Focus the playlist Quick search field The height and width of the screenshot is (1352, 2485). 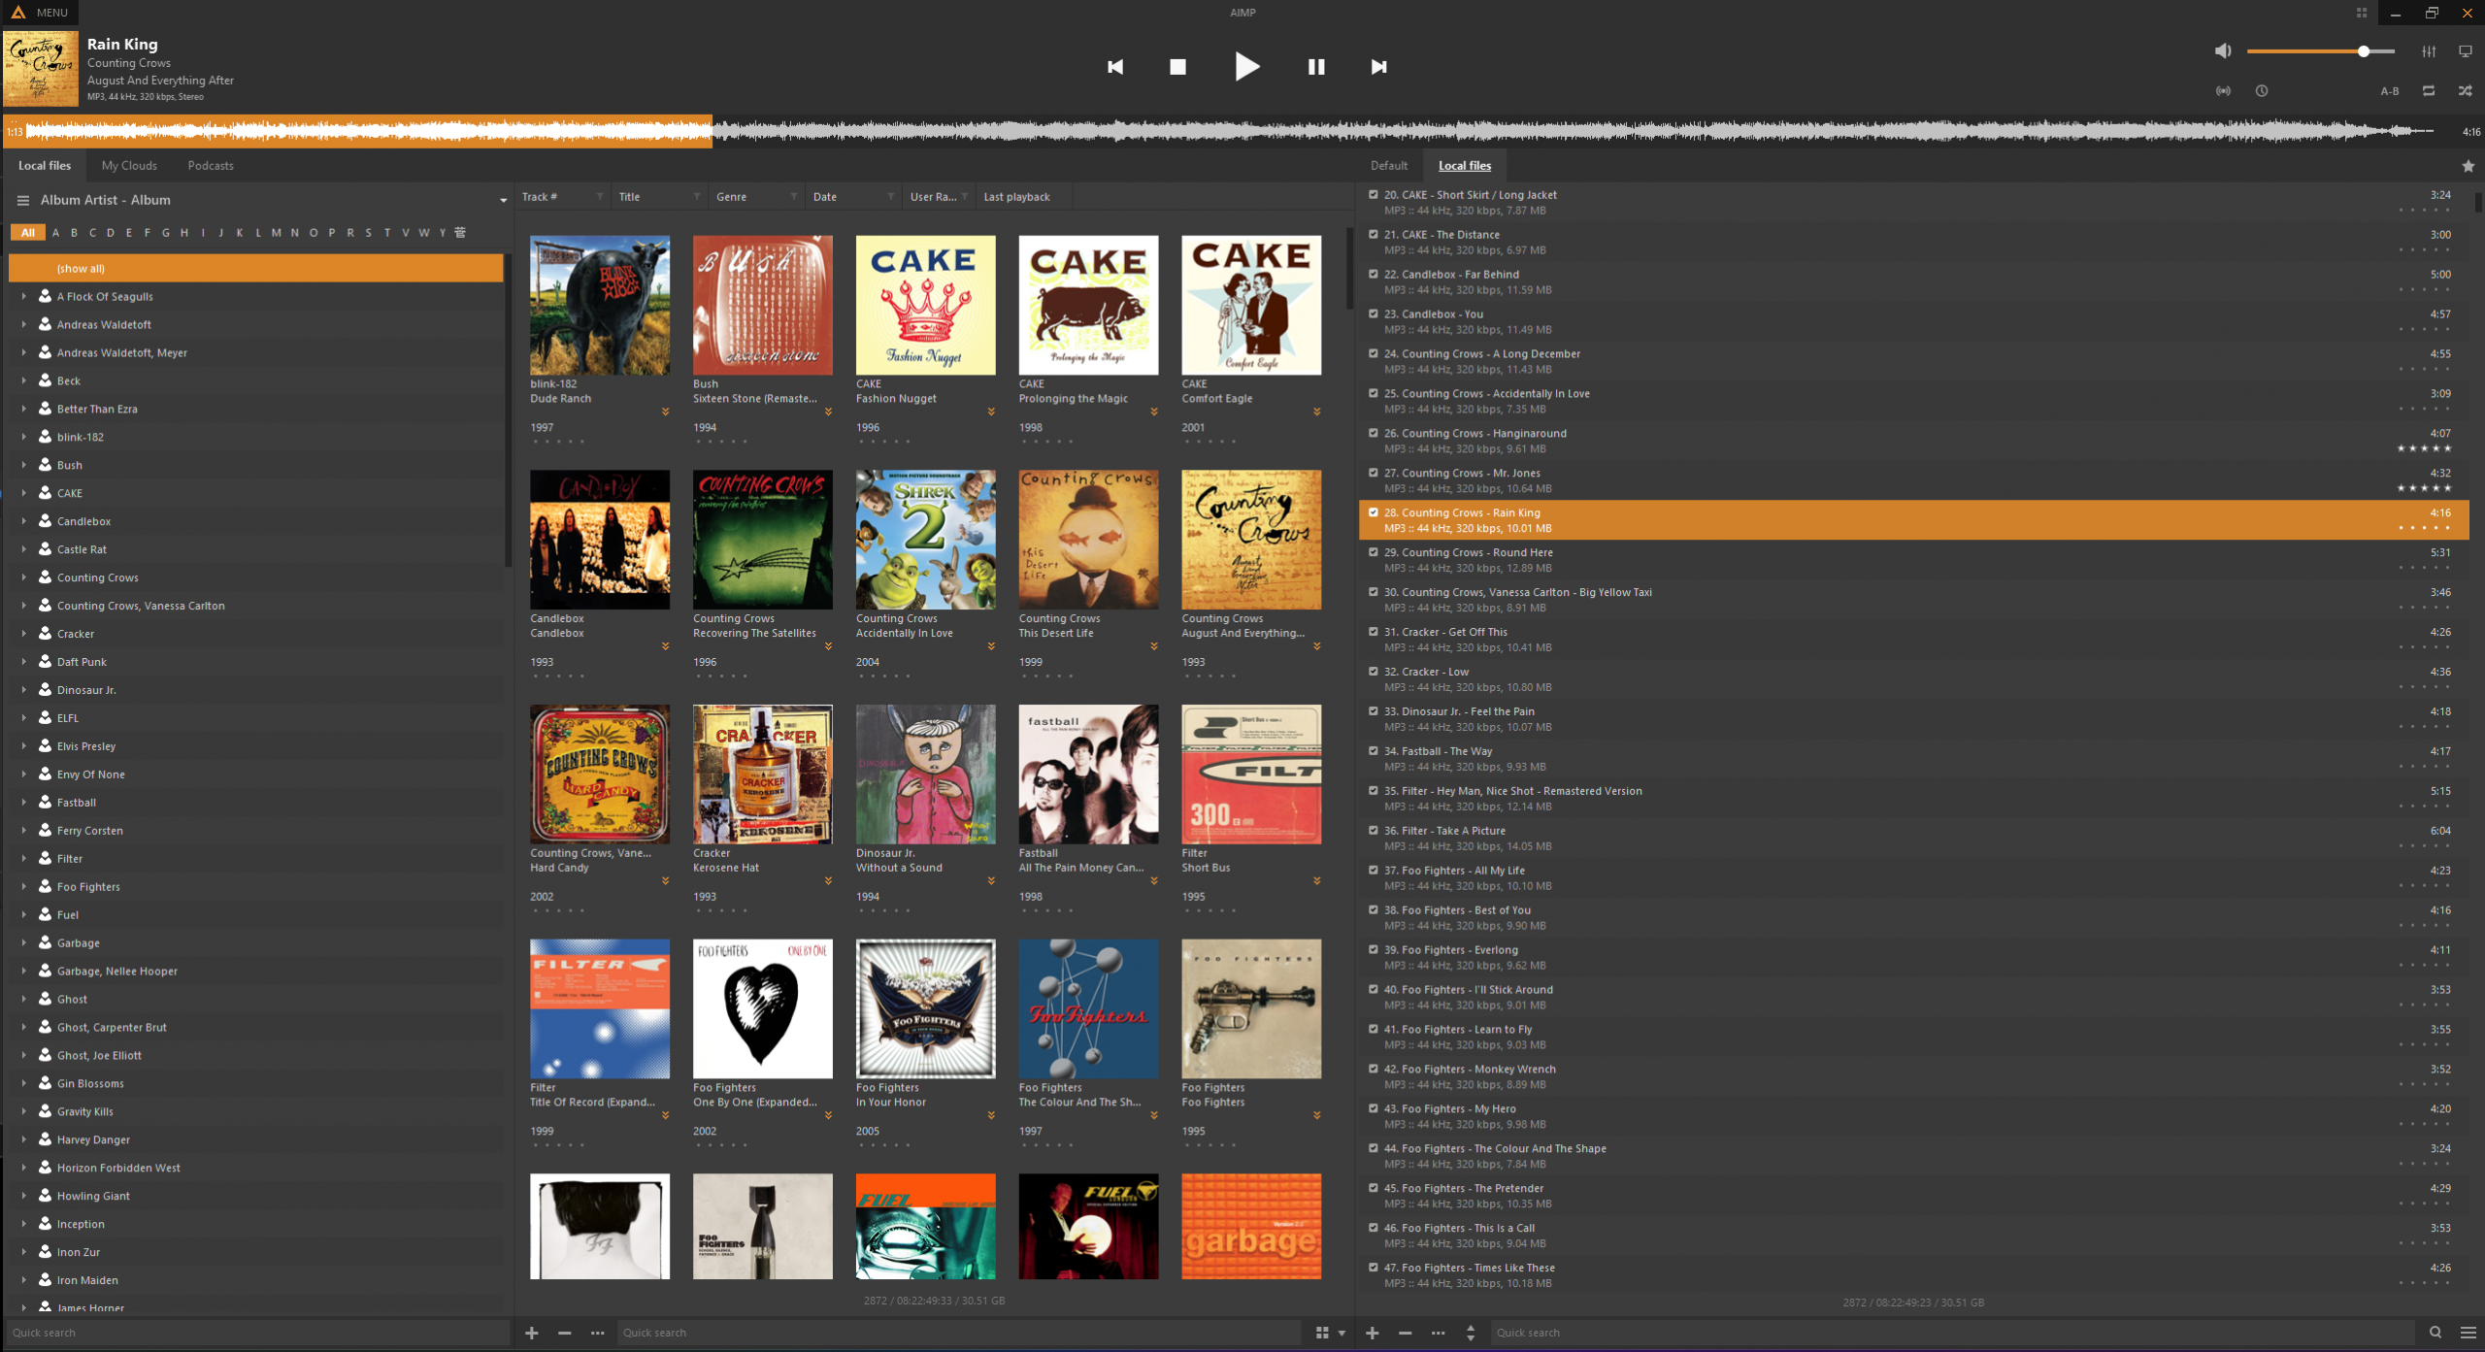point(1953,1333)
